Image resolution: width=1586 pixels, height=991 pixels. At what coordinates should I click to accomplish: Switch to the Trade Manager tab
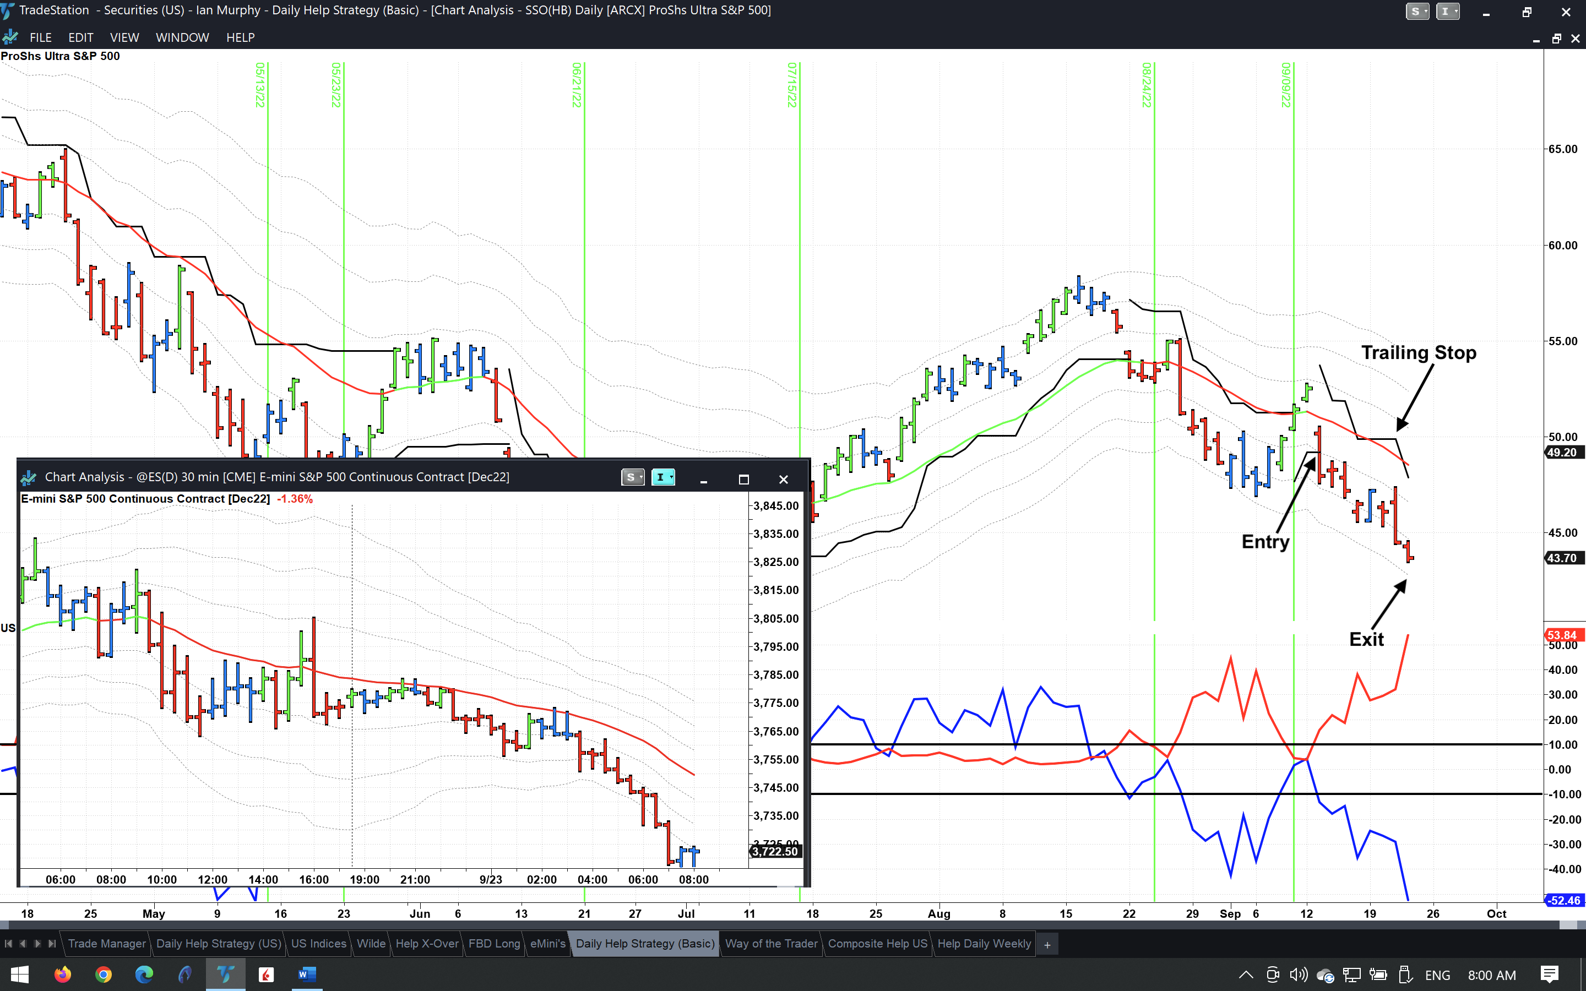point(106,943)
